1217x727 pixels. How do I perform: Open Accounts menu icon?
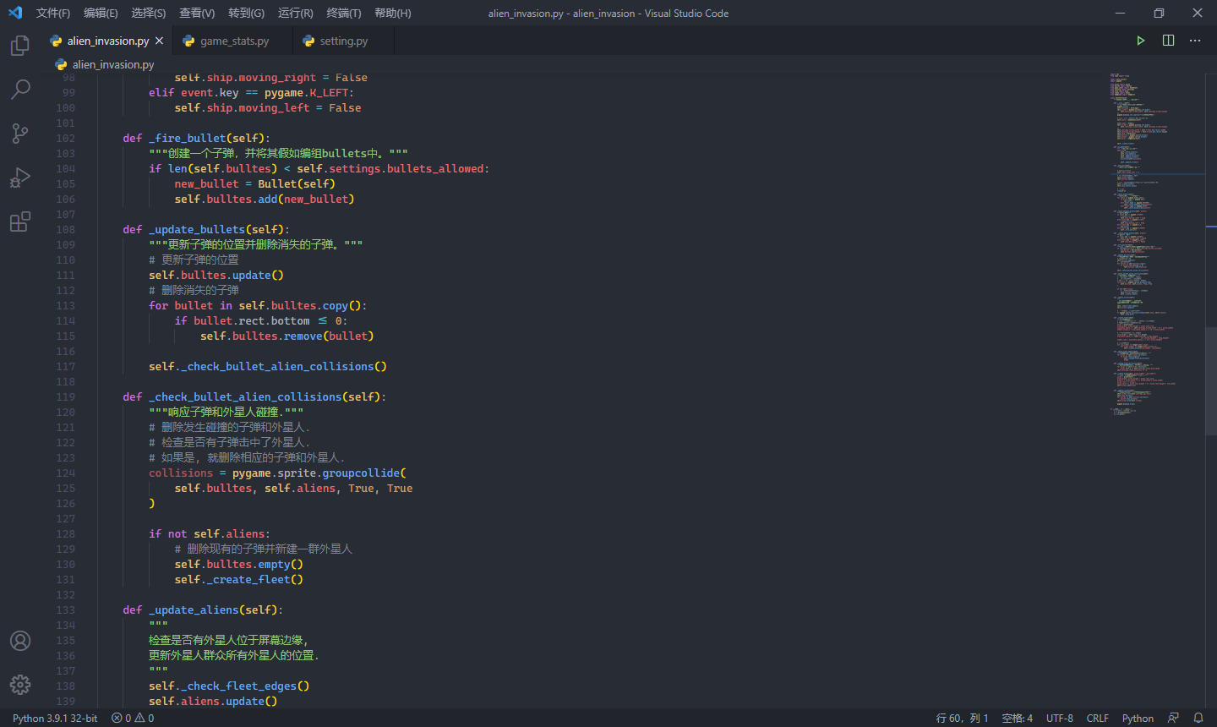[x=20, y=641]
